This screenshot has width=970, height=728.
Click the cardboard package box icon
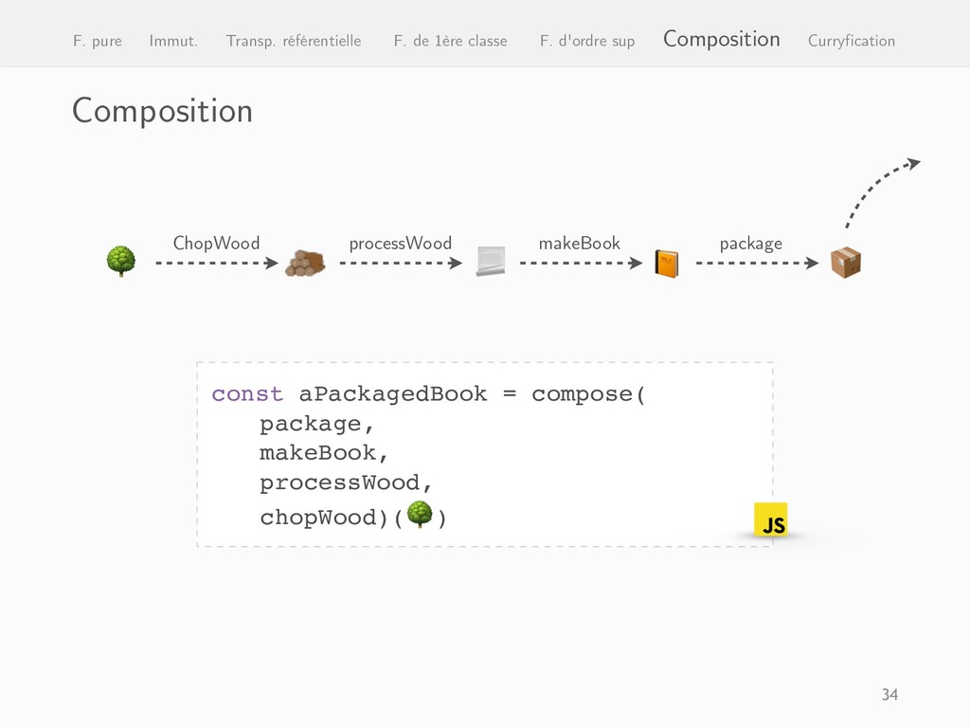846,263
